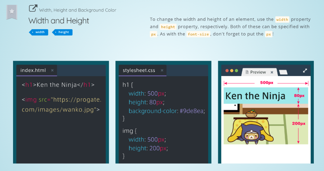Click the 'h1 {' selector in stylesheet
Screen dimensions: 324x171
(x=128, y=85)
